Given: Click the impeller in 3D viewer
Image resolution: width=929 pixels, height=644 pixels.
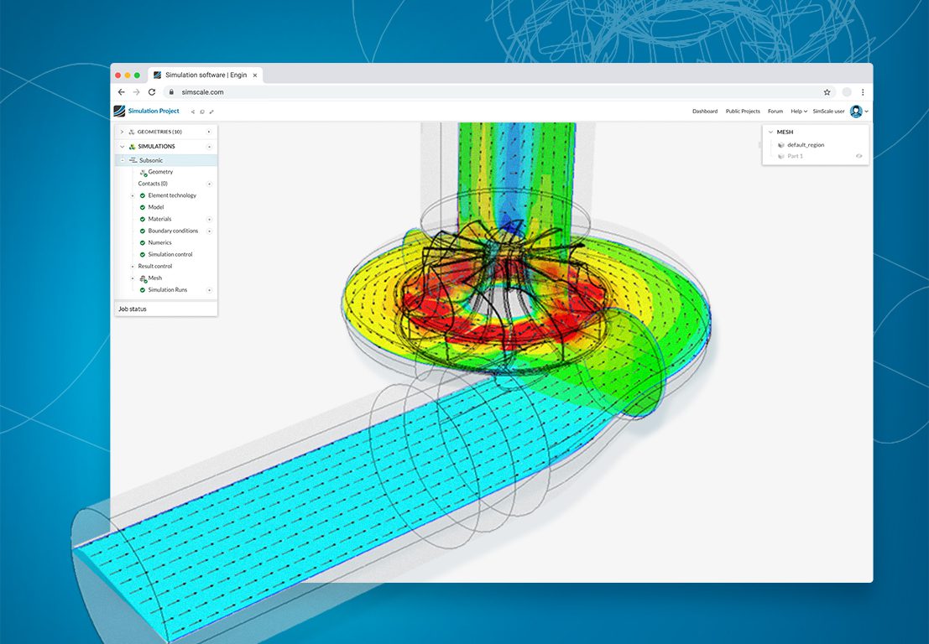Looking at the screenshot, I should 504,296.
